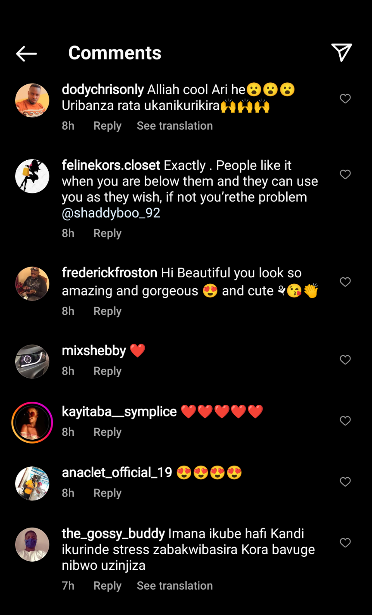Like dodychrisonly's comment
The width and height of the screenshot is (372, 615).
[x=345, y=99]
